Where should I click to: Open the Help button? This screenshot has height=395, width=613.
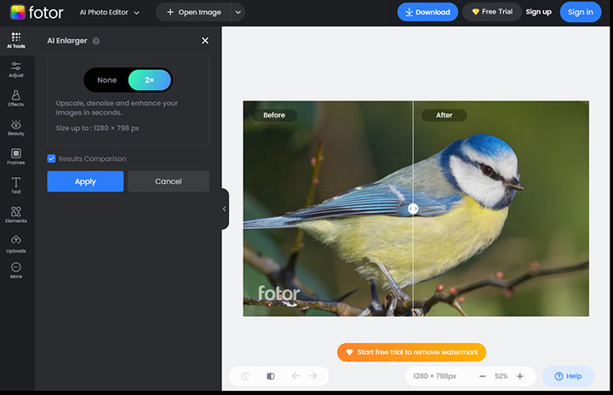click(x=568, y=376)
